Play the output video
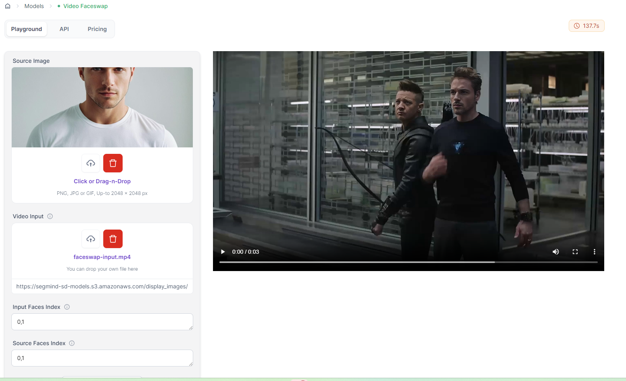This screenshot has height=381, width=626. pyautogui.click(x=223, y=252)
